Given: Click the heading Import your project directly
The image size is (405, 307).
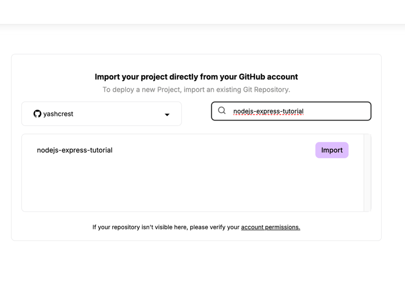Looking at the screenshot, I should point(195,77).
